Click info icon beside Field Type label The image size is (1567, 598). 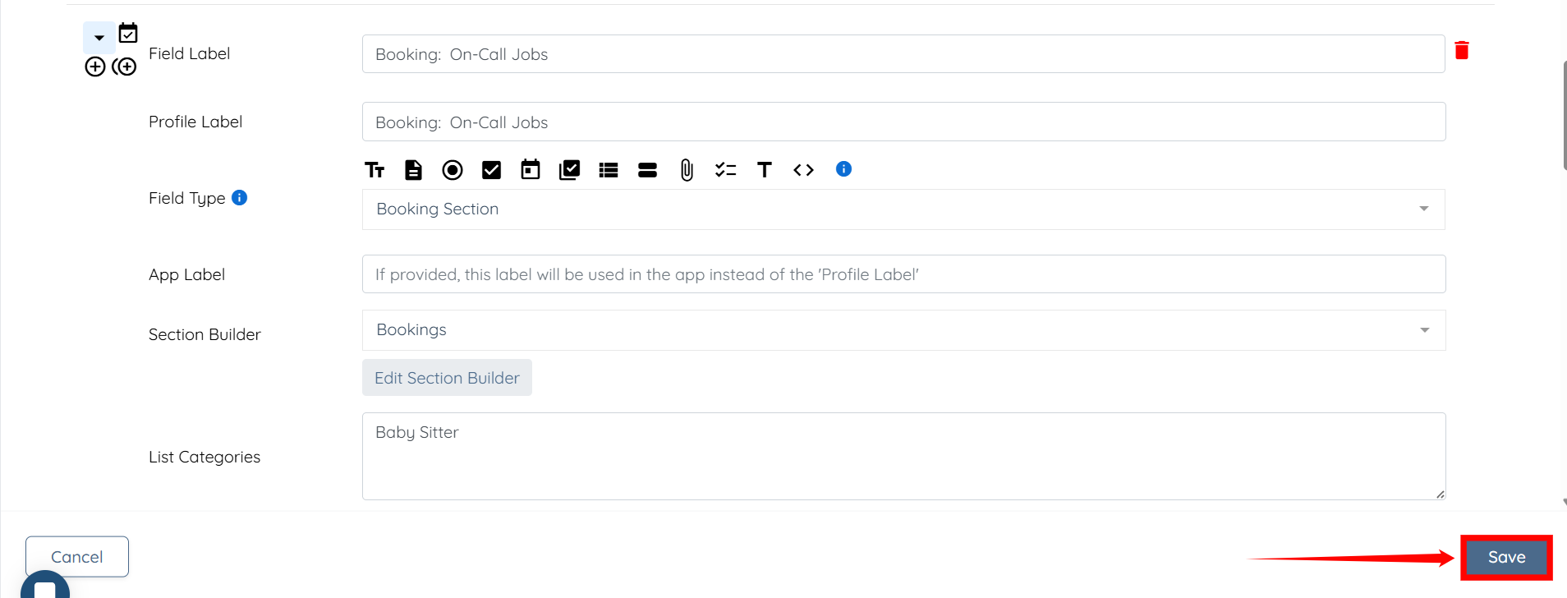pos(240,198)
